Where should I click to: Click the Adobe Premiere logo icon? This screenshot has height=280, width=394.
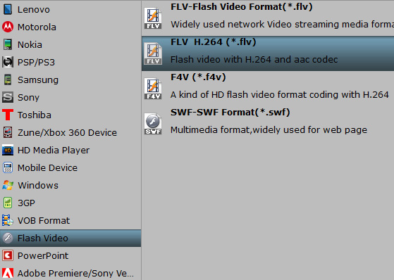click(8, 273)
